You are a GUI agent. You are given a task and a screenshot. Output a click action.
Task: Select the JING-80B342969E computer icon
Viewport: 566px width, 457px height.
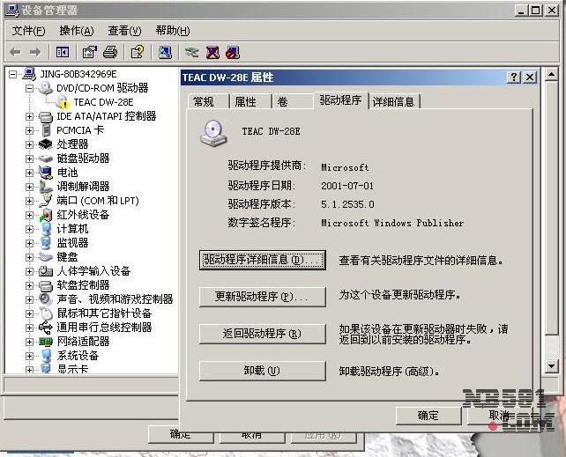[x=29, y=74]
